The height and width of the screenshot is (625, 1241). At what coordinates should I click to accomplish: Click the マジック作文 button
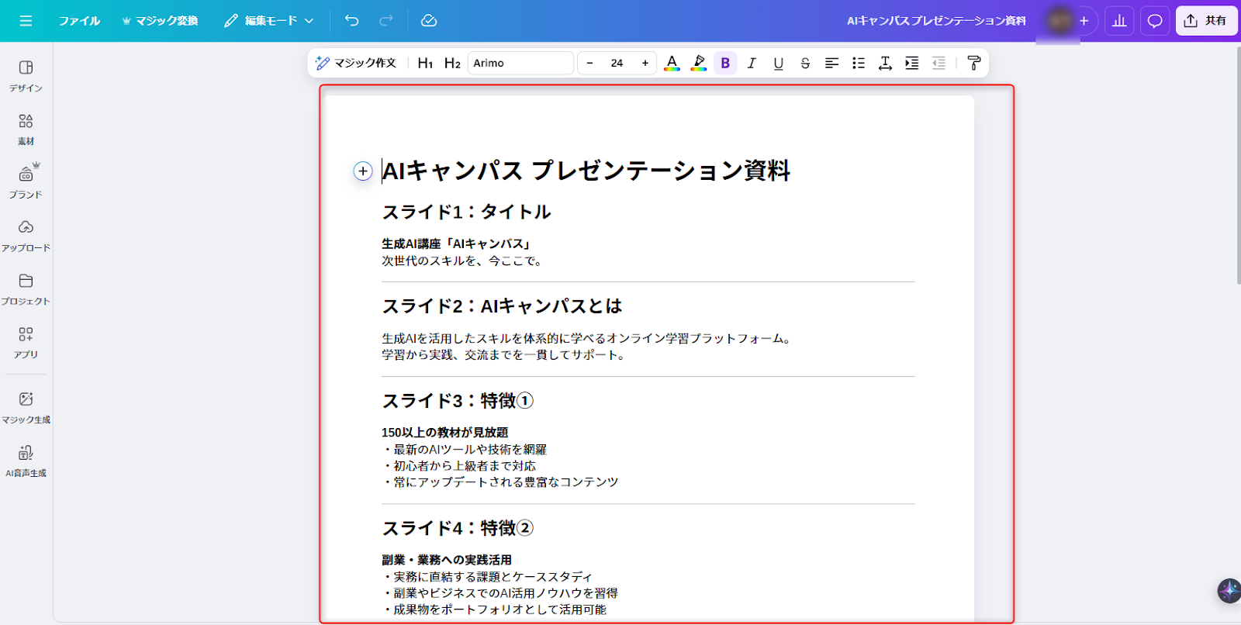pos(356,63)
